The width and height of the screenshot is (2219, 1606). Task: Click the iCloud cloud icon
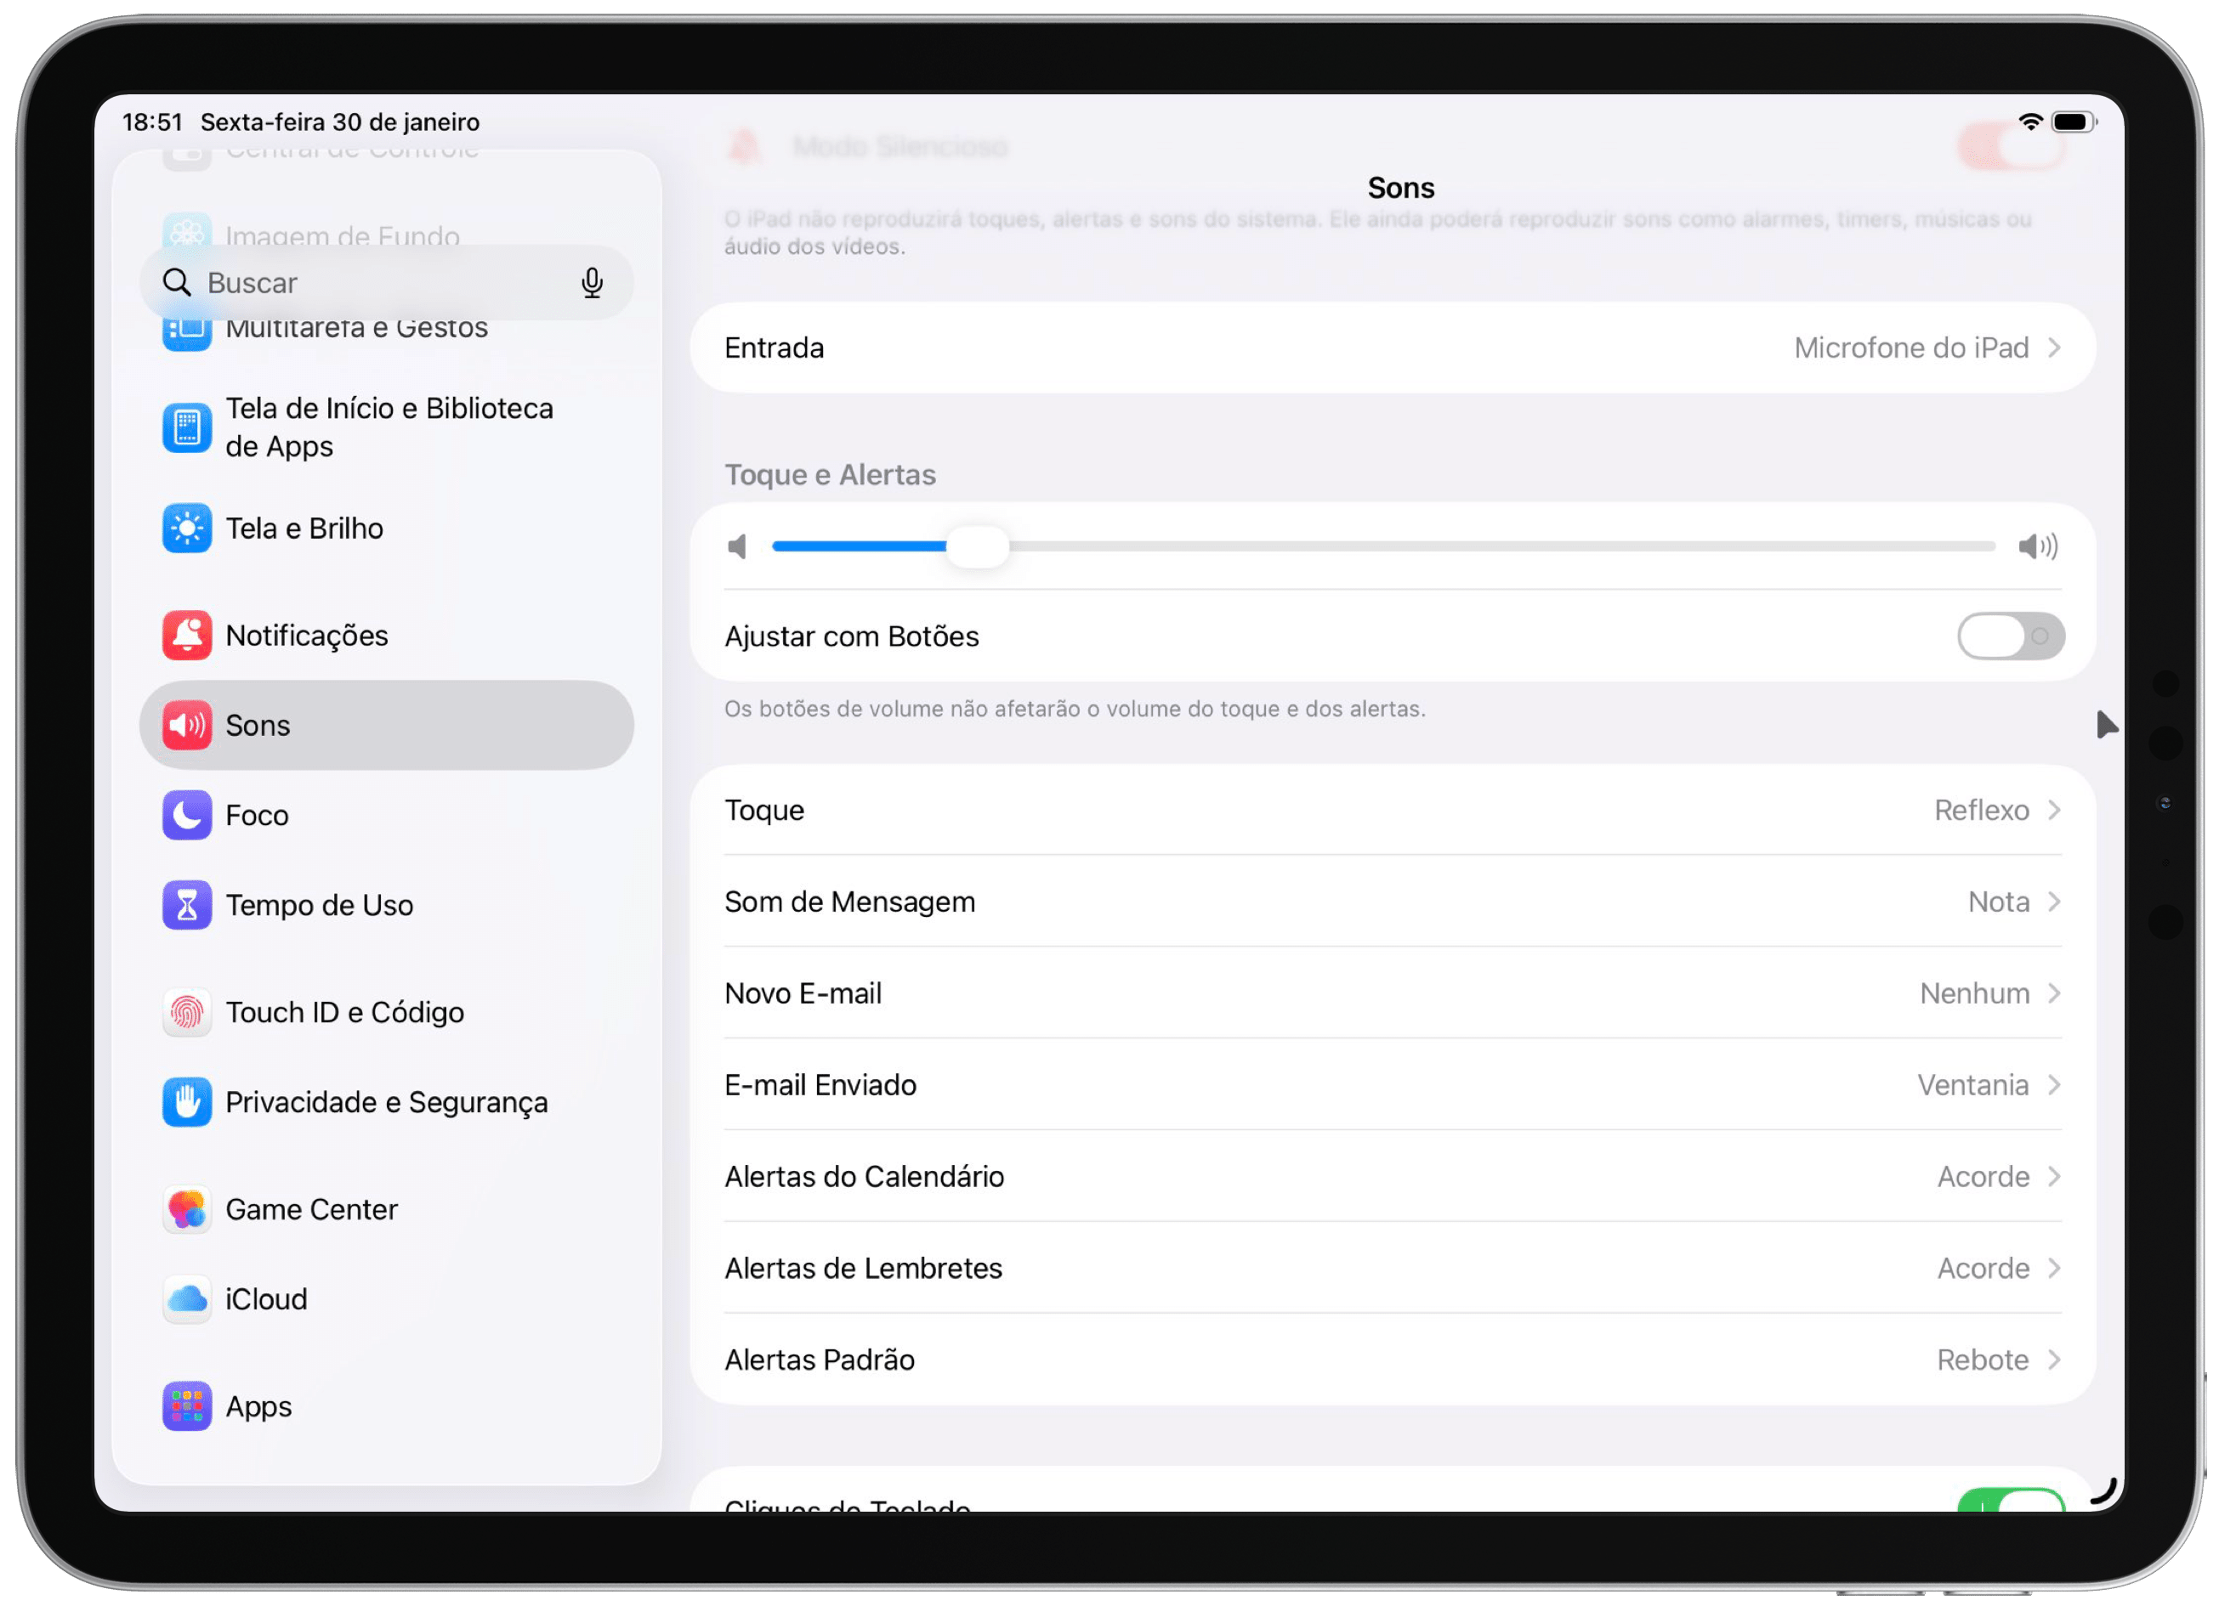(x=187, y=1299)
